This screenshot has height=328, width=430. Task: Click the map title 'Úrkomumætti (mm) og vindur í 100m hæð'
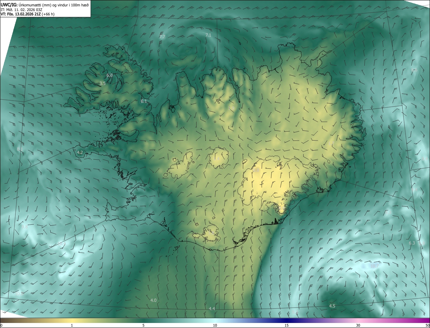pos(54,5)
